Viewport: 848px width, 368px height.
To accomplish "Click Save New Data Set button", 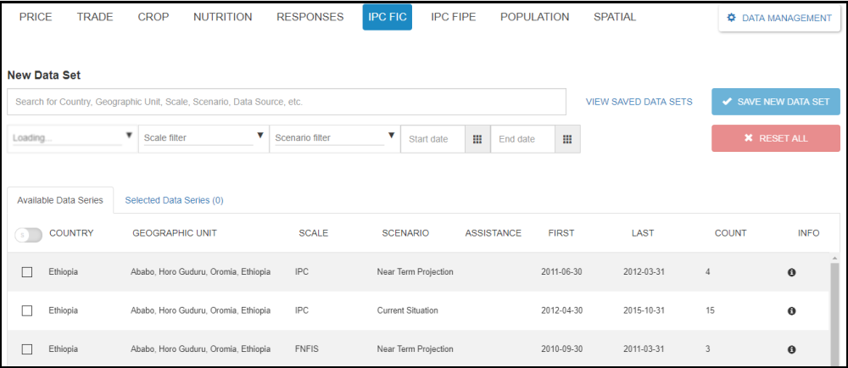I will 775,102.
